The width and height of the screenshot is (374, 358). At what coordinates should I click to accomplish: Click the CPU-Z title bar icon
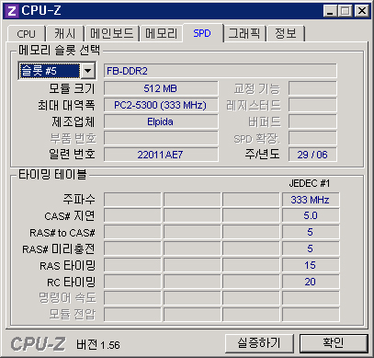coord(12,11)
